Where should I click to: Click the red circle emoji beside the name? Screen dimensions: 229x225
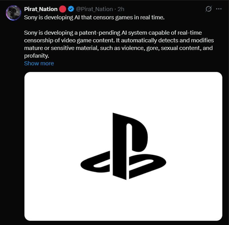[63, 9]
